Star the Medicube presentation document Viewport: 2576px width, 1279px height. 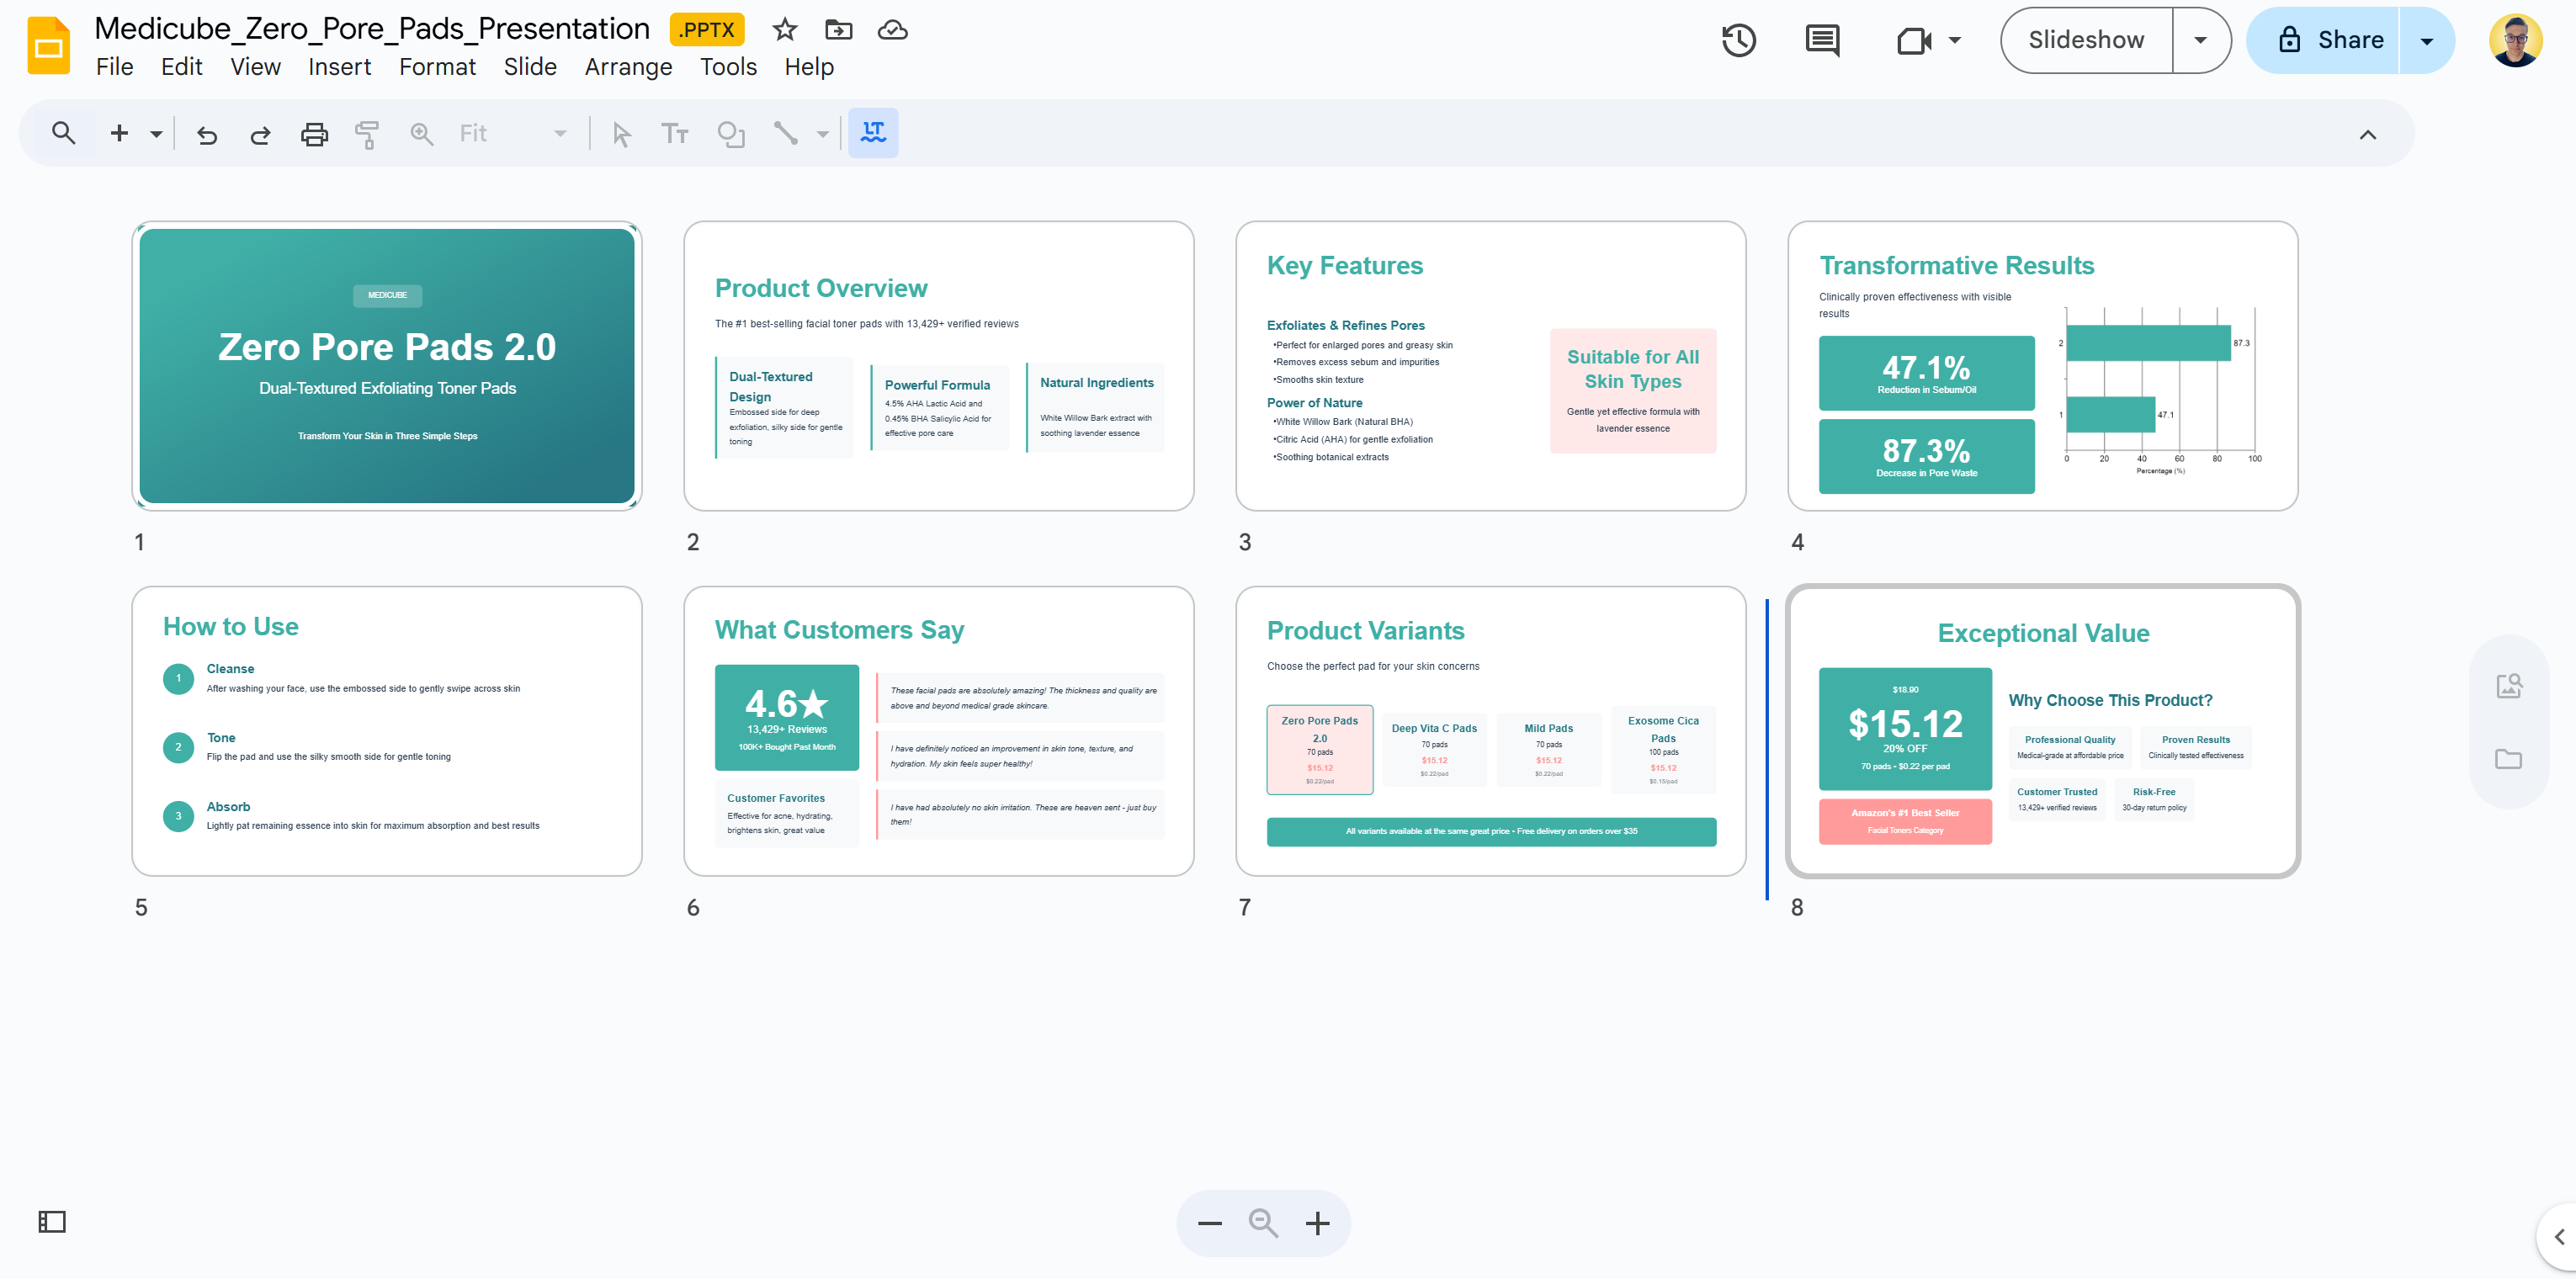tap(785, 30)
